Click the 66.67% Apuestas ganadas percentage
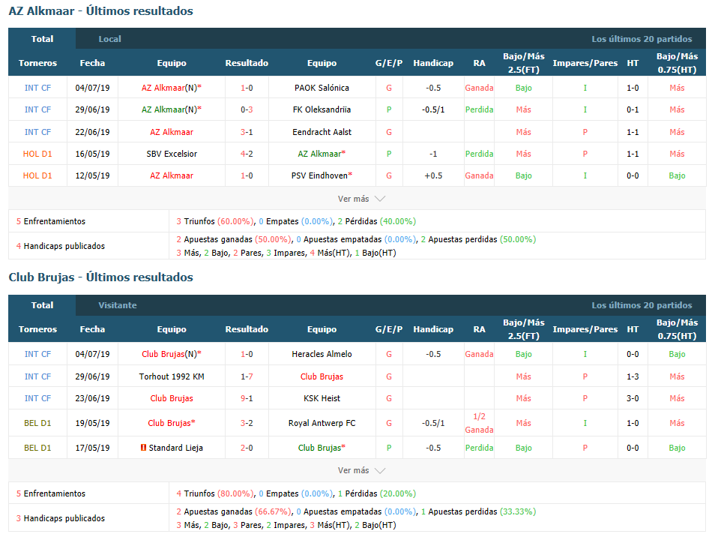Screen dimensions: 712x534 coord(273,511)
